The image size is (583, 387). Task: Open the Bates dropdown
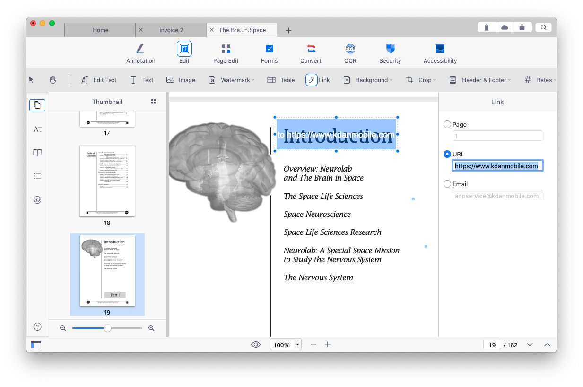[540, 80]
